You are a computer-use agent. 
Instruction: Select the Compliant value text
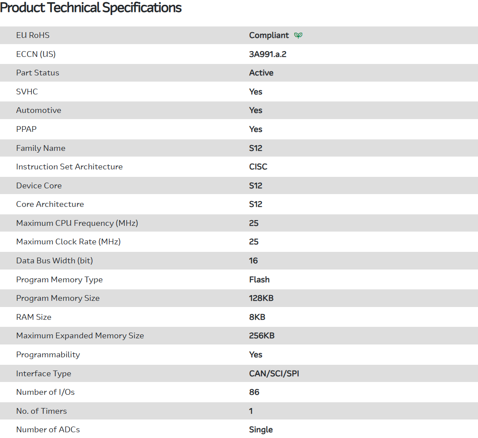269,35
